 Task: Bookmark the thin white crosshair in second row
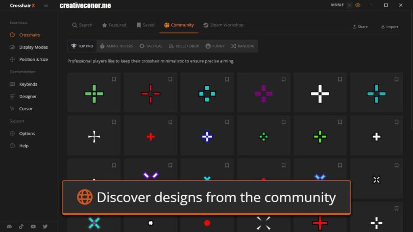114,122
